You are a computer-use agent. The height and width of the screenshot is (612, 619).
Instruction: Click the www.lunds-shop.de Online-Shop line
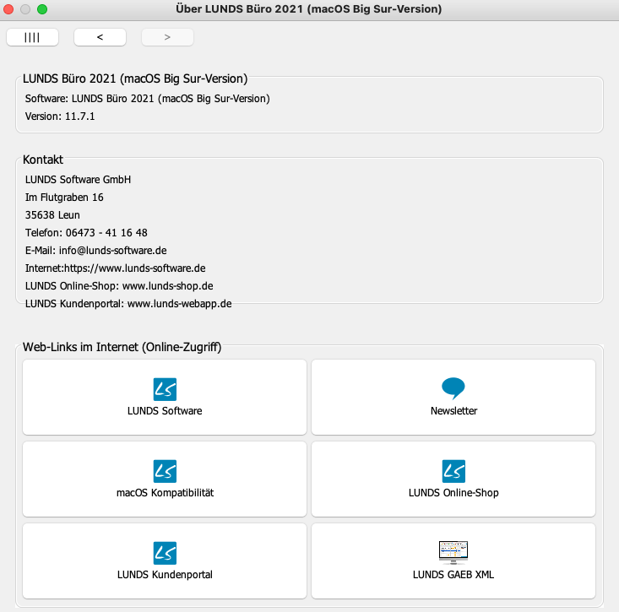[119, 286]
